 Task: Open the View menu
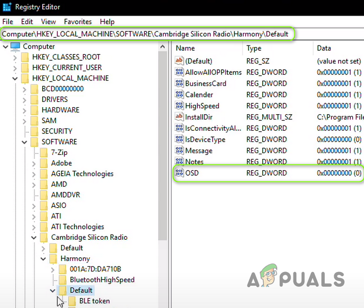click(x=48, y=22)
